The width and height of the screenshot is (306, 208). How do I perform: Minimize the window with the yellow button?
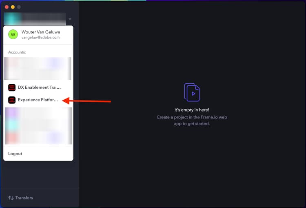pos(13,7)
